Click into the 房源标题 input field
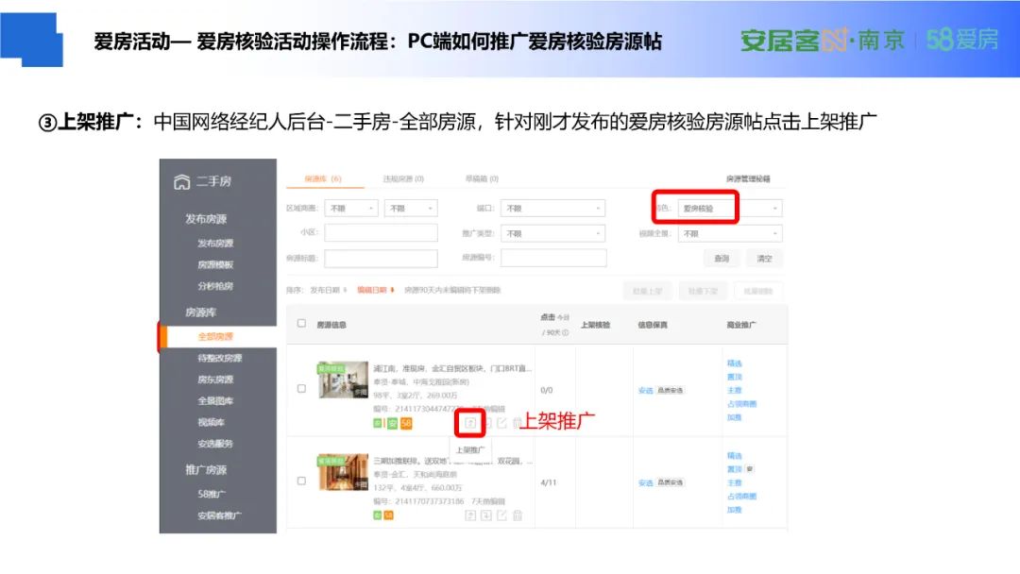The image size is (1020, 574). (382, 259)
